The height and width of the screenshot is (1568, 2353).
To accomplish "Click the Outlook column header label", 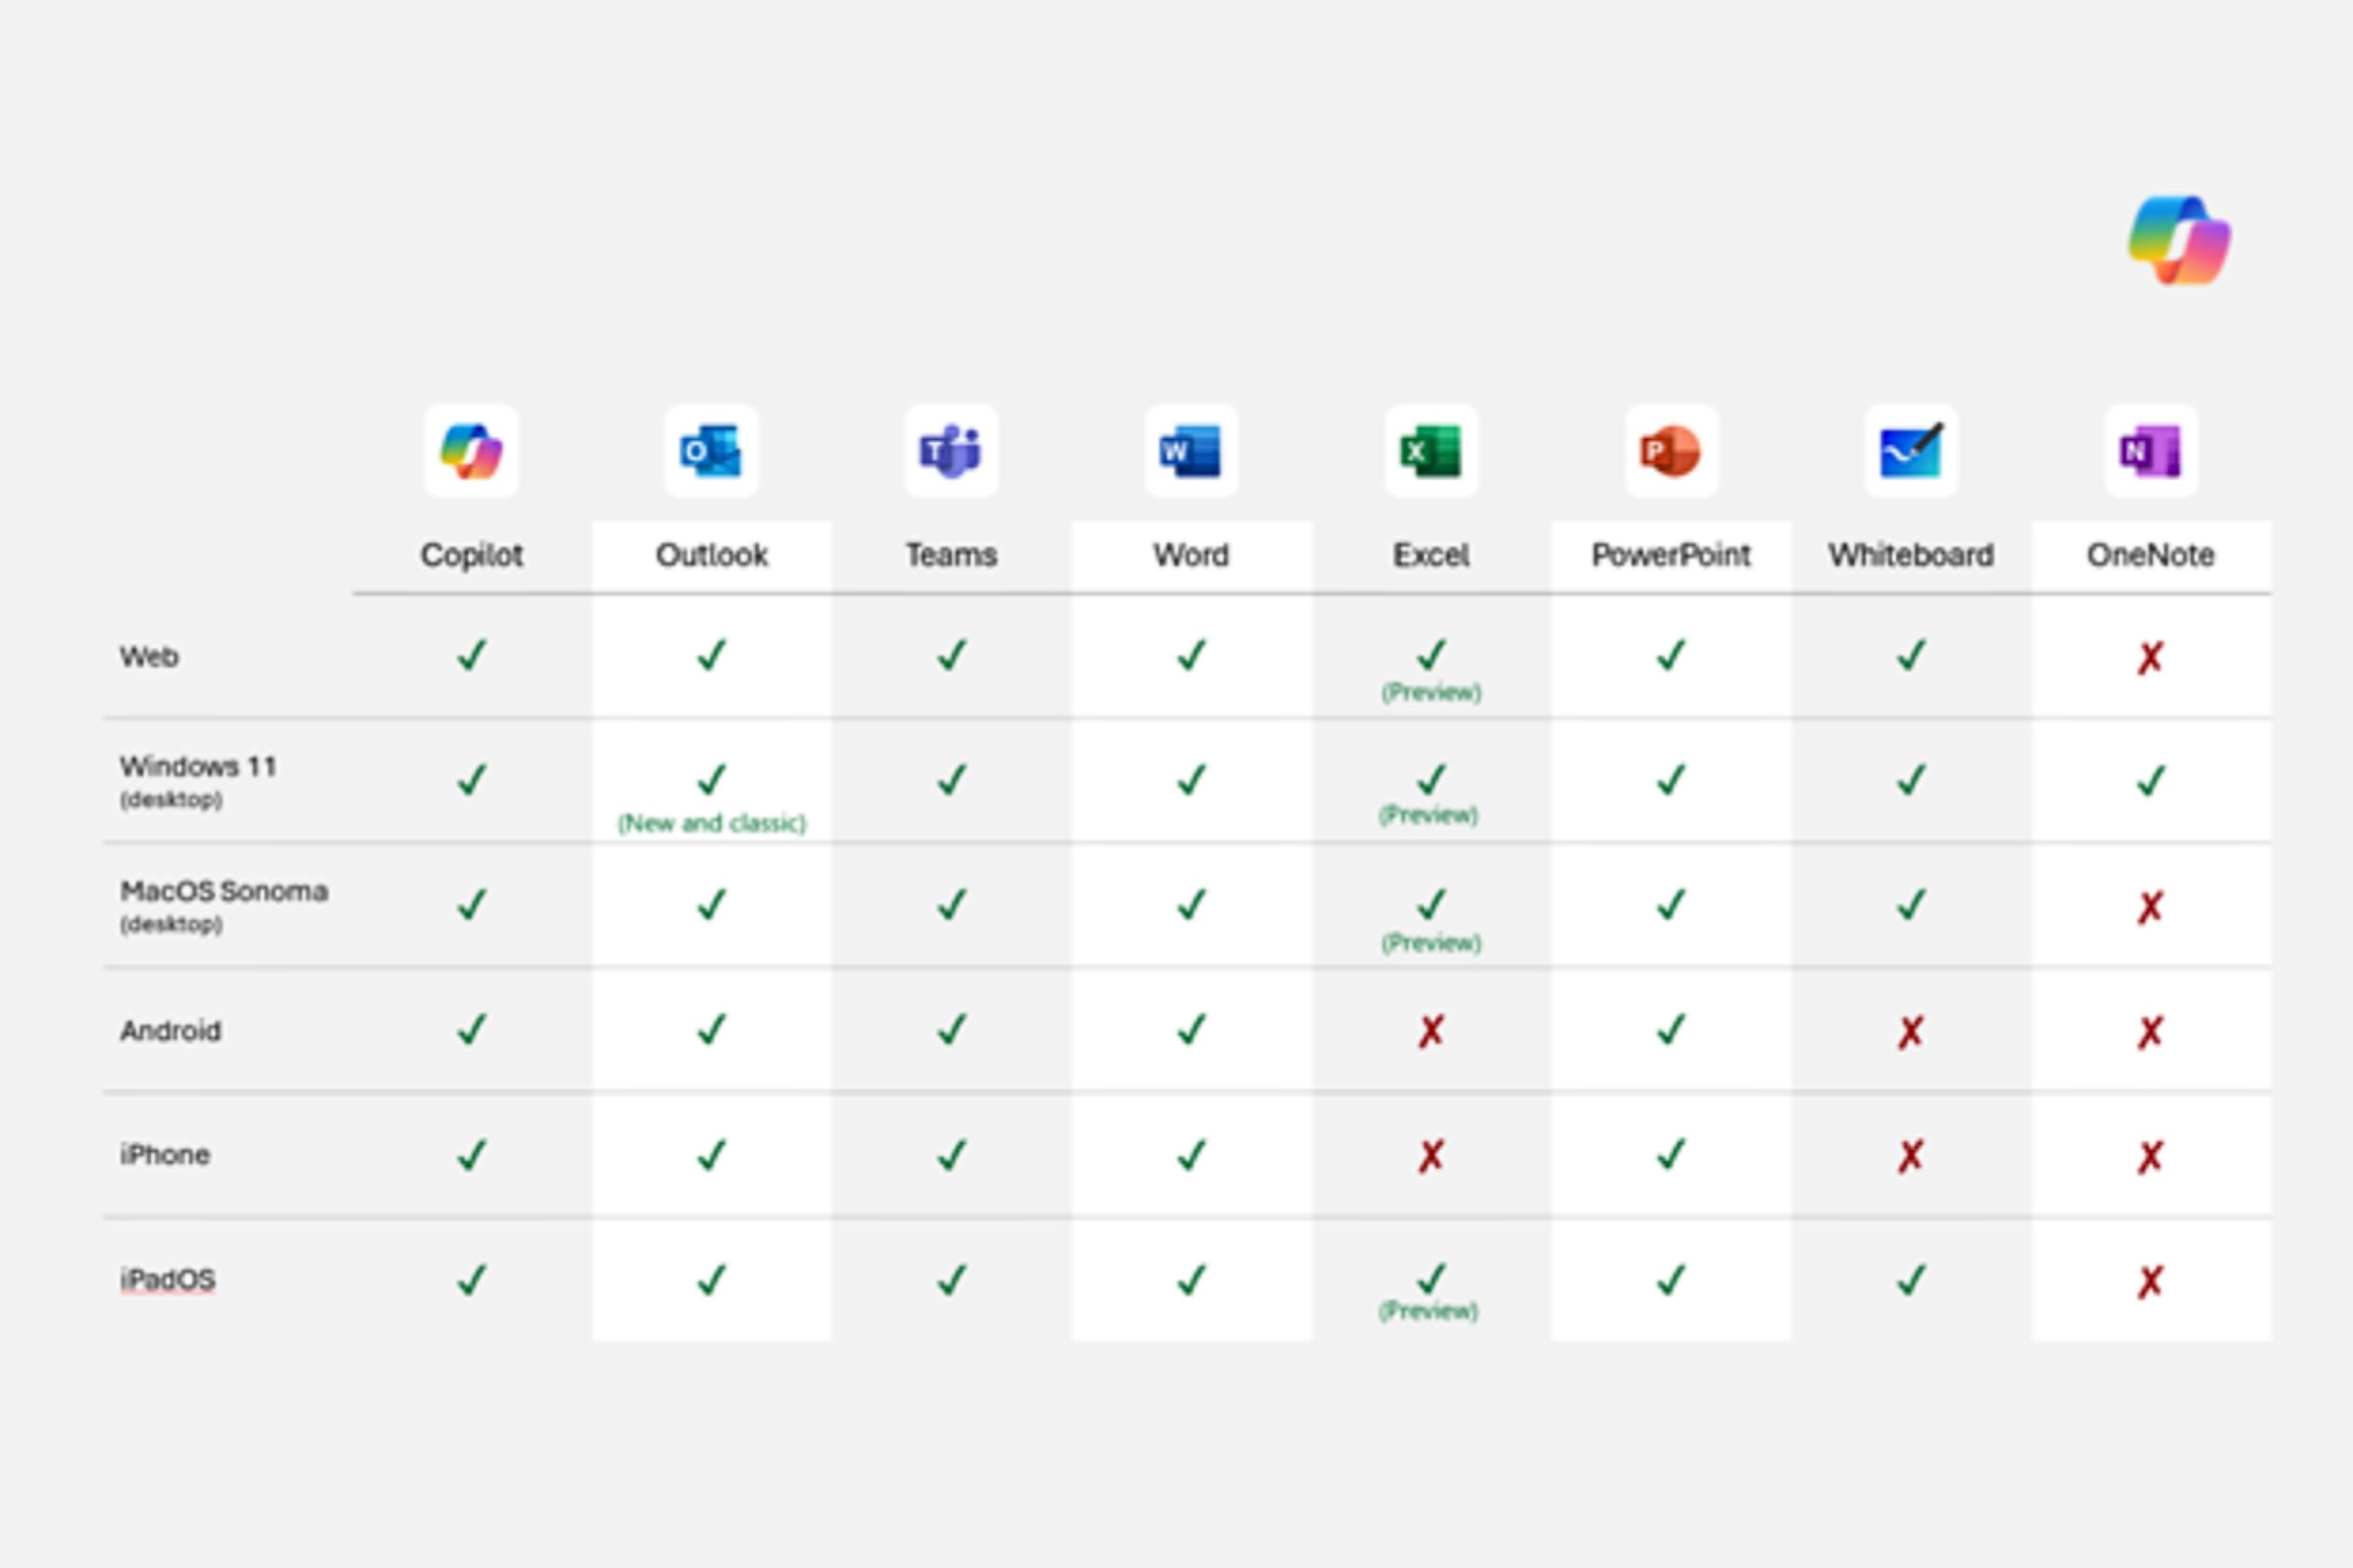I will 711,555.
